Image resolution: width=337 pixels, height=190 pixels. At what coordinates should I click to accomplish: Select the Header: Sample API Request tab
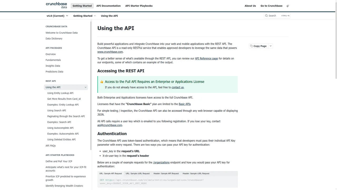166,173
